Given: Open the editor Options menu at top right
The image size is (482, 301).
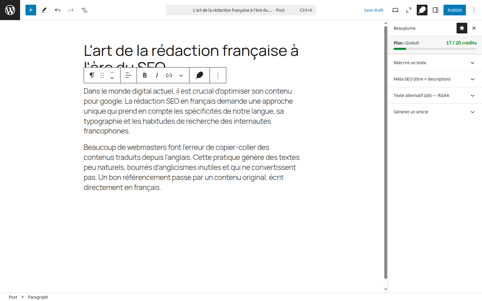Looking at the screenshot, I should pyautogui.click(x=474, y=10).
